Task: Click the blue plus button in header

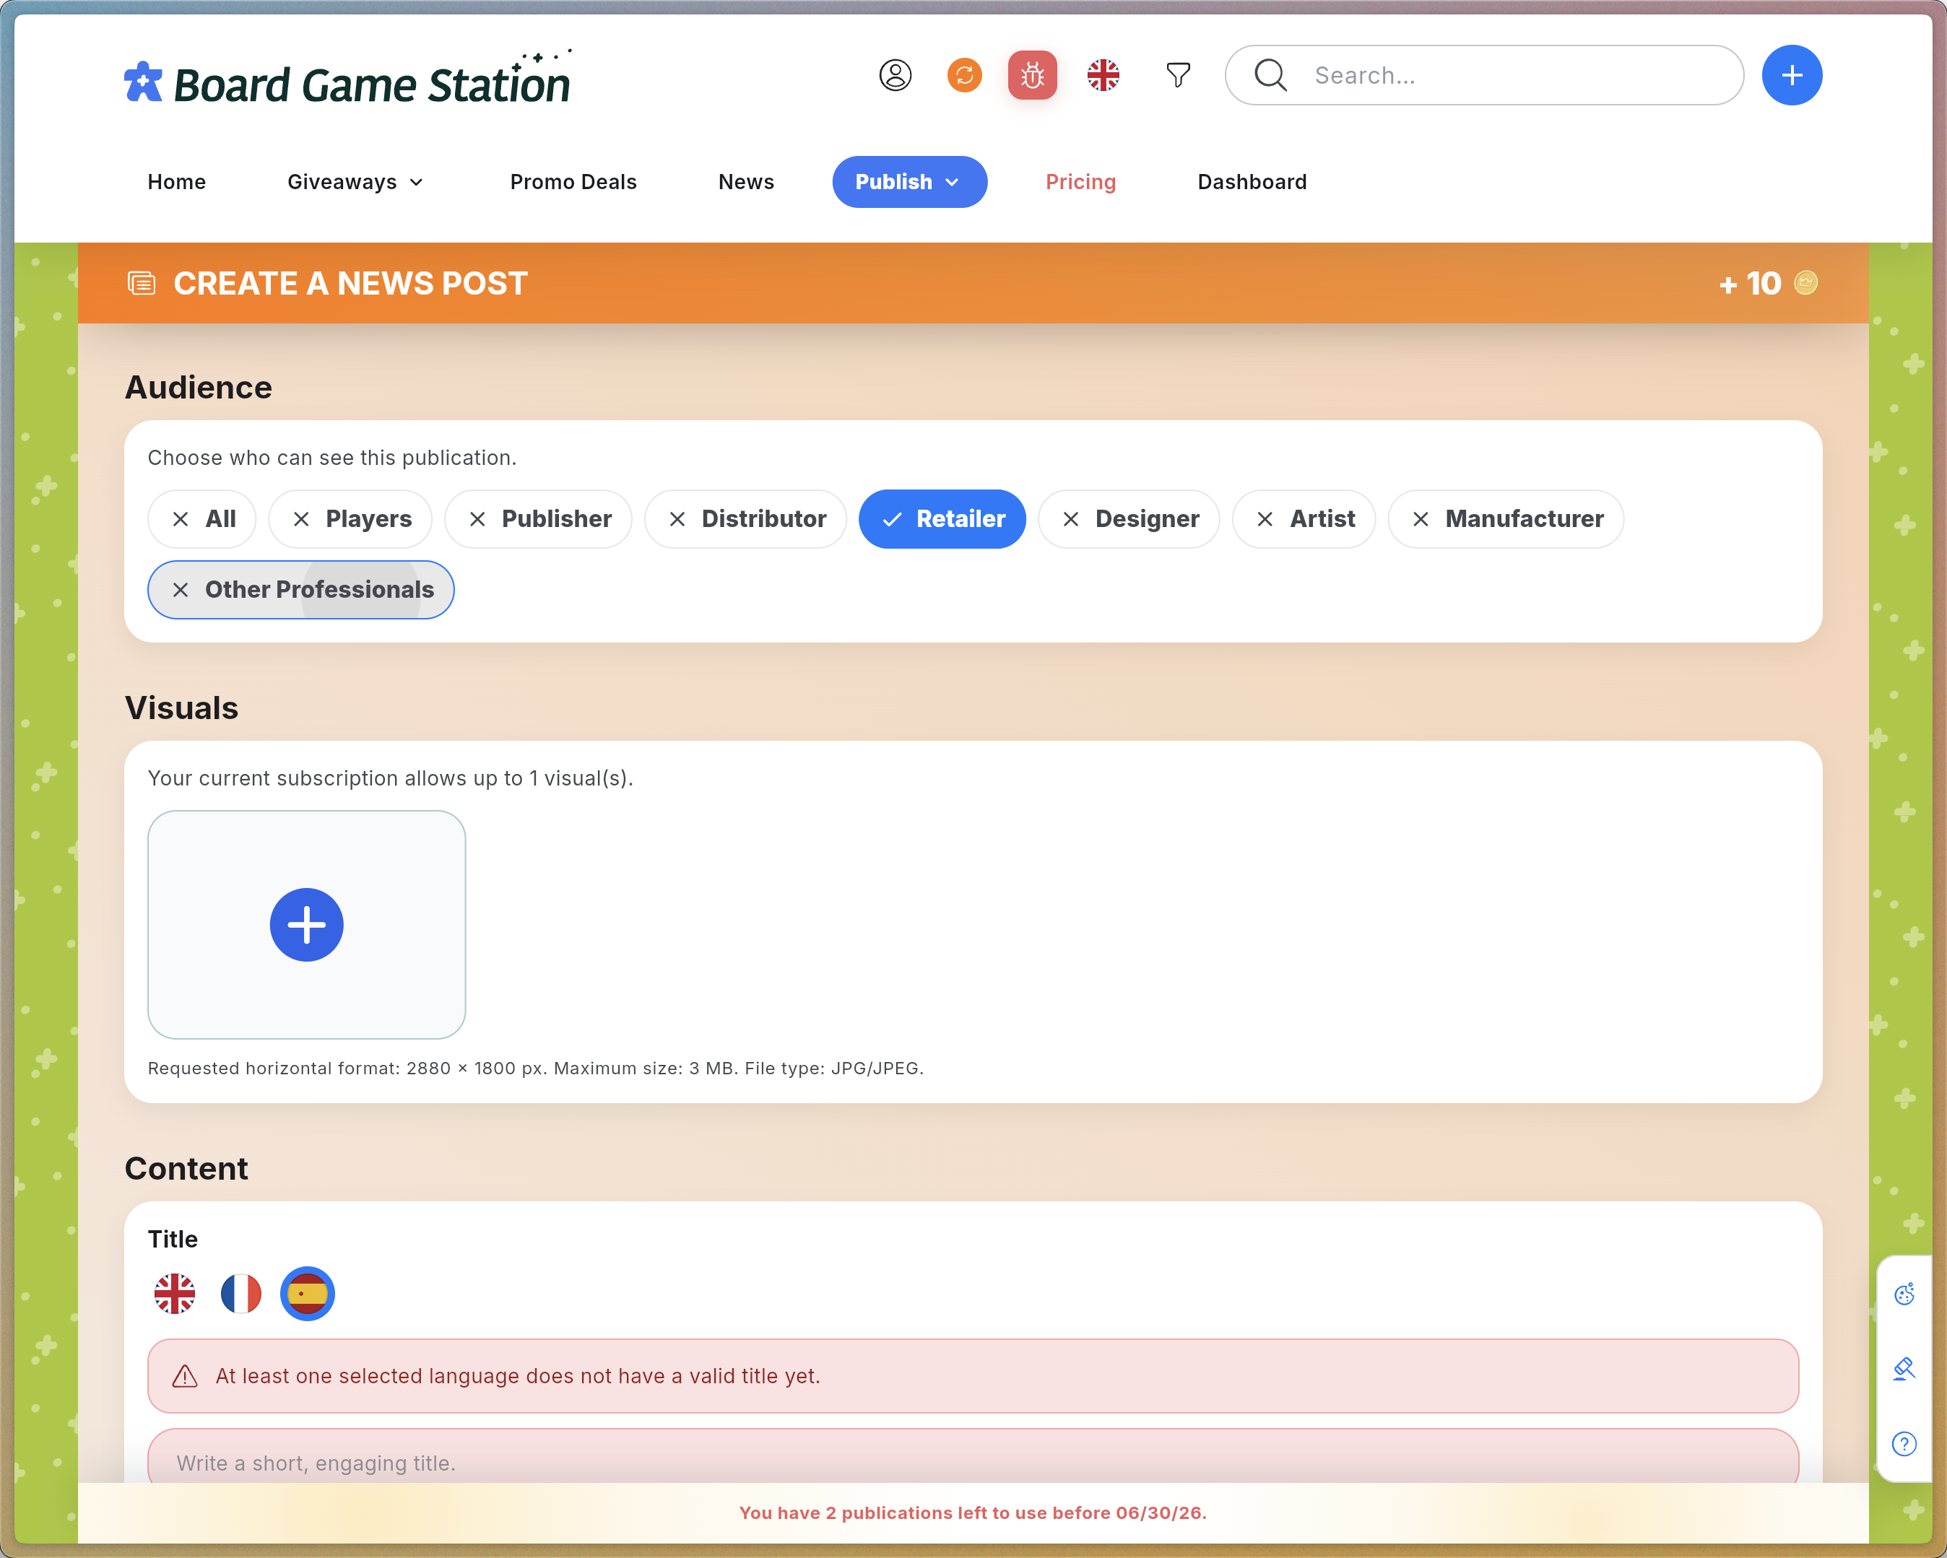Action: coord(1792,75)
